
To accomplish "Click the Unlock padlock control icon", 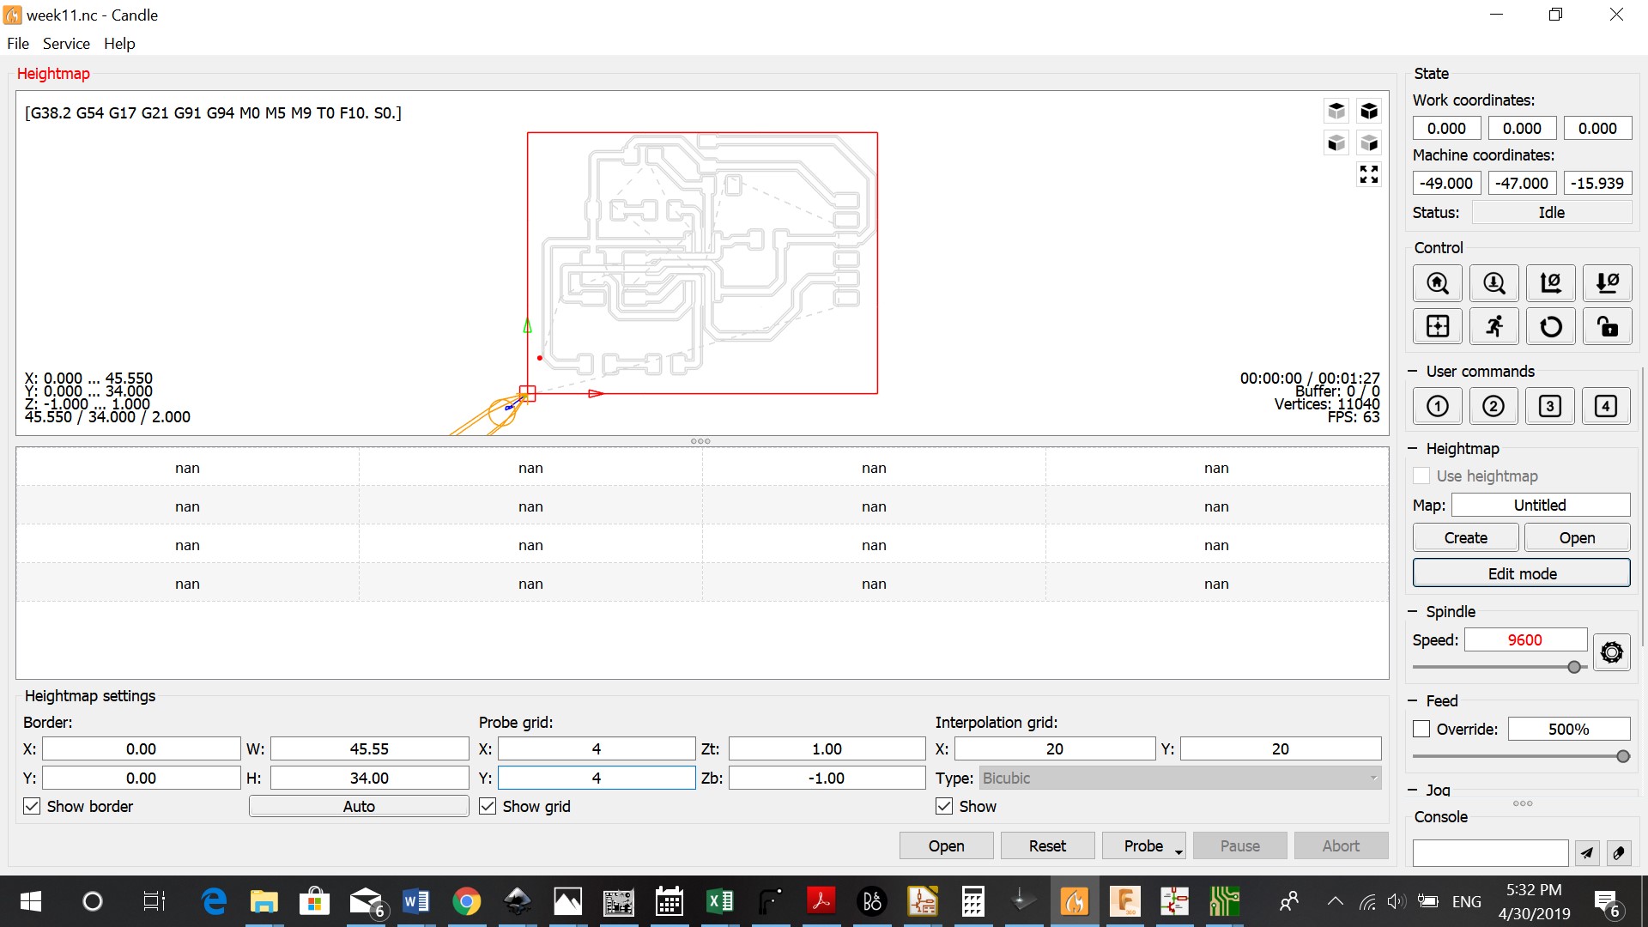I will (1607, 326).
